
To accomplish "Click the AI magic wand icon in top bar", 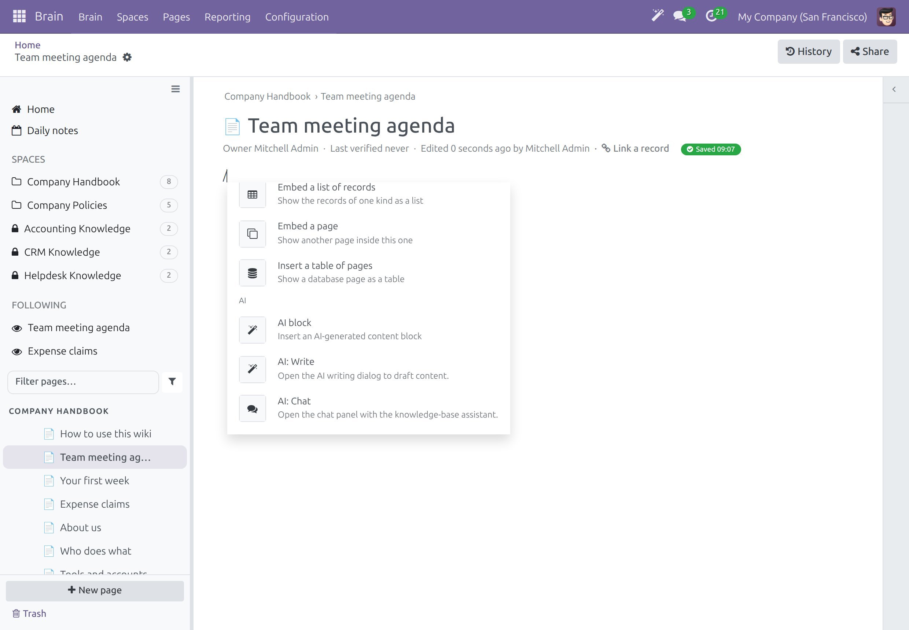I will (x=657, y=16).
